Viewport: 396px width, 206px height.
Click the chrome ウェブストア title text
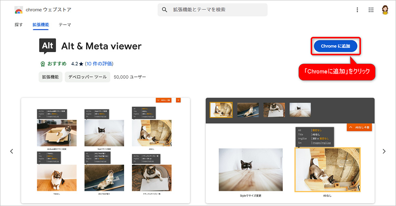[48, 10]
